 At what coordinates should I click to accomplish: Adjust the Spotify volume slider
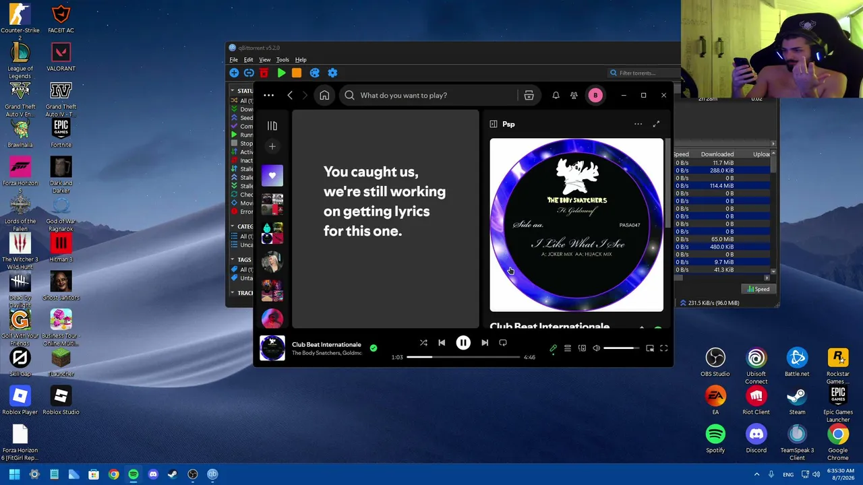[x=621, y=348]
